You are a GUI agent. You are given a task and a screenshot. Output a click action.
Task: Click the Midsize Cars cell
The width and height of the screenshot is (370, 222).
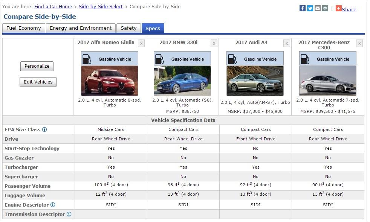(111, 129)
